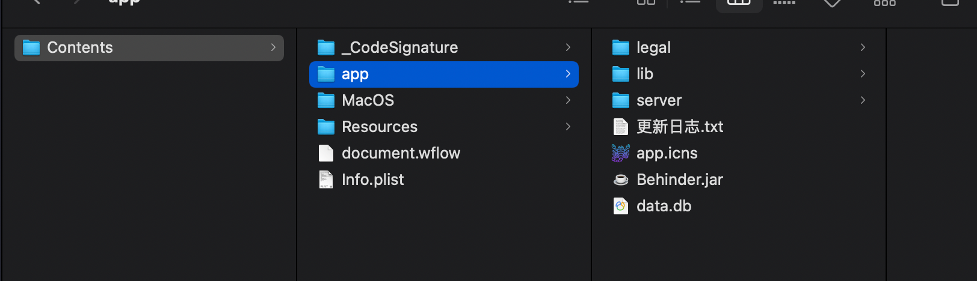Select the "app.icns" file name
Screen dimensions: 977x281
click(x=667, y=153)
